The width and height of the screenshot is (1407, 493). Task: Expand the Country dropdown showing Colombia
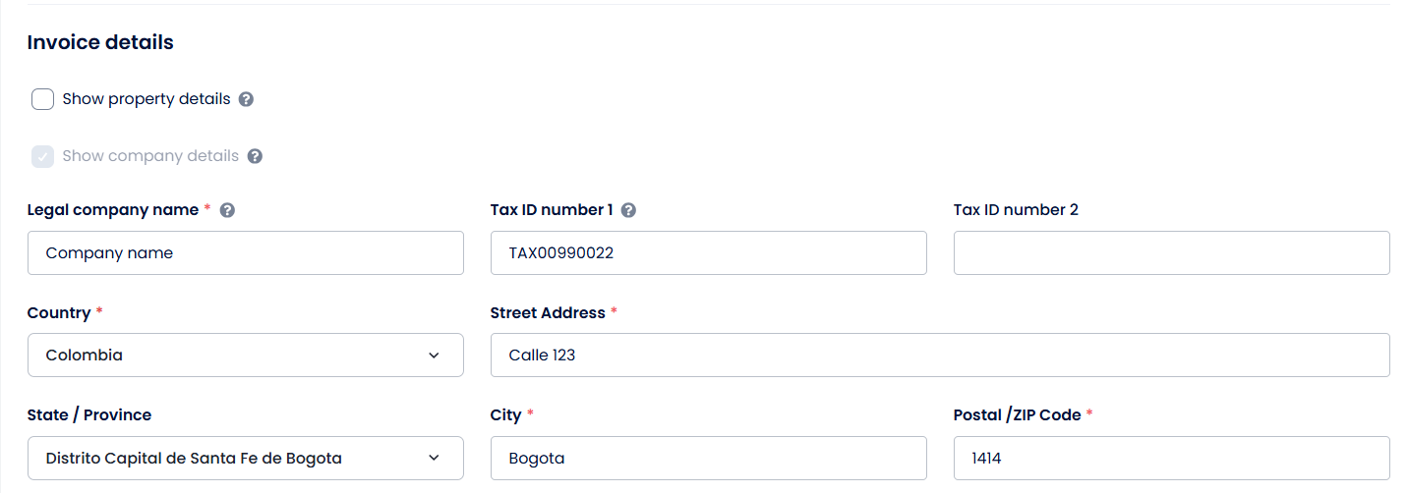coord(246,356)
